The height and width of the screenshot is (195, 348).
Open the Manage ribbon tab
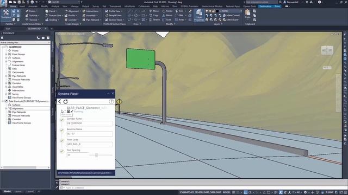74,6
